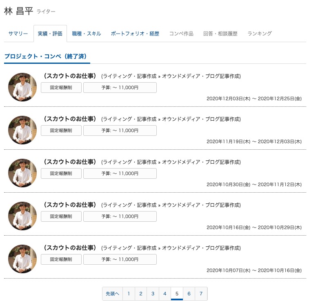Go to pagination page 6
Screen dimensions: 309x306
click(189, 294)
